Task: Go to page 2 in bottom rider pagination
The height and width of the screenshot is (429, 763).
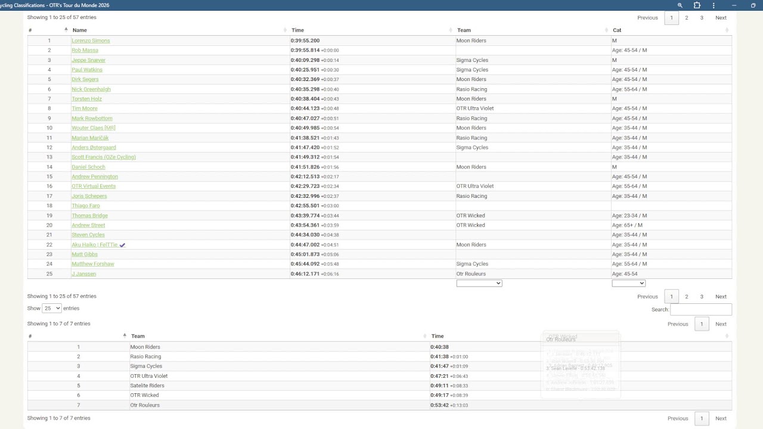Action: 687,297
